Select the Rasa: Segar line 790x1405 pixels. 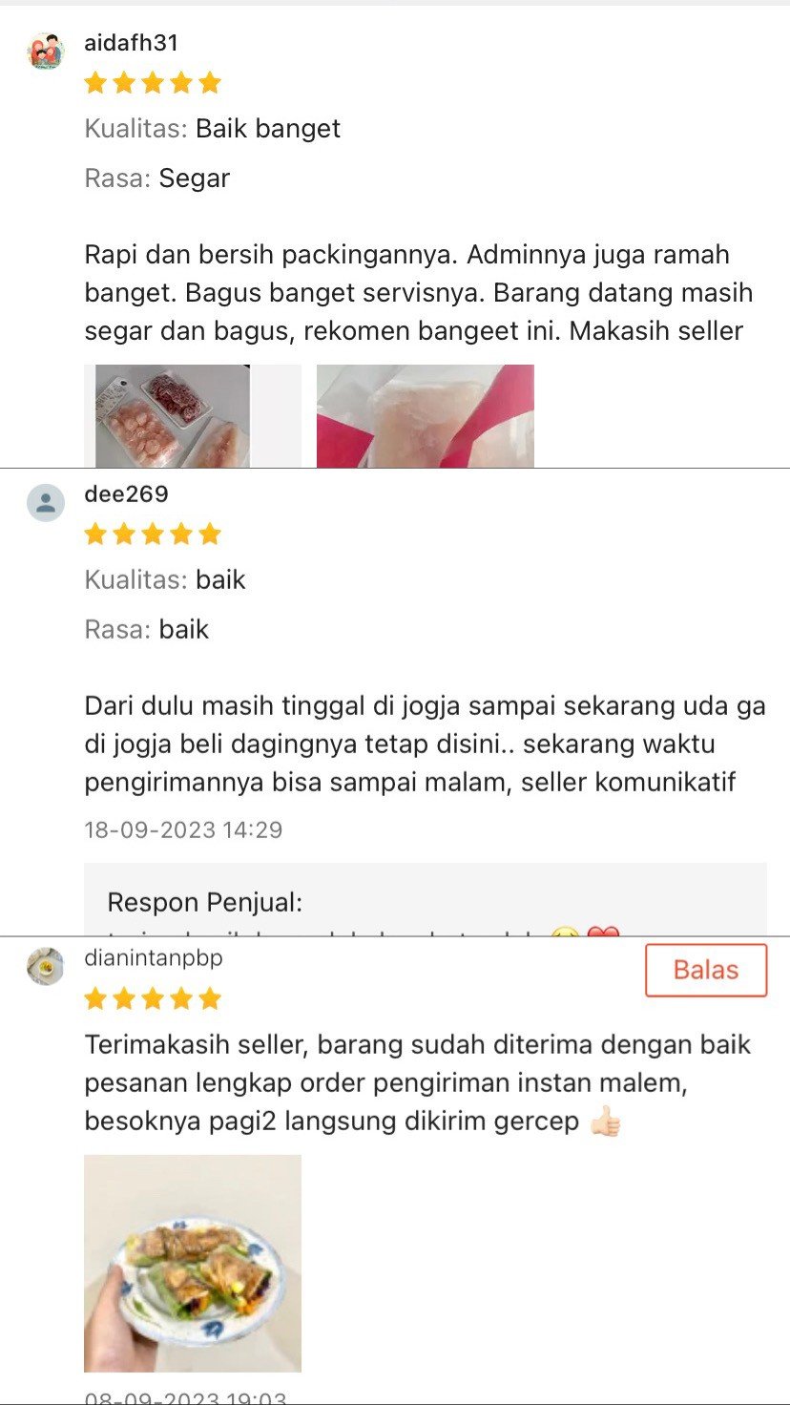tap(157, 178)
